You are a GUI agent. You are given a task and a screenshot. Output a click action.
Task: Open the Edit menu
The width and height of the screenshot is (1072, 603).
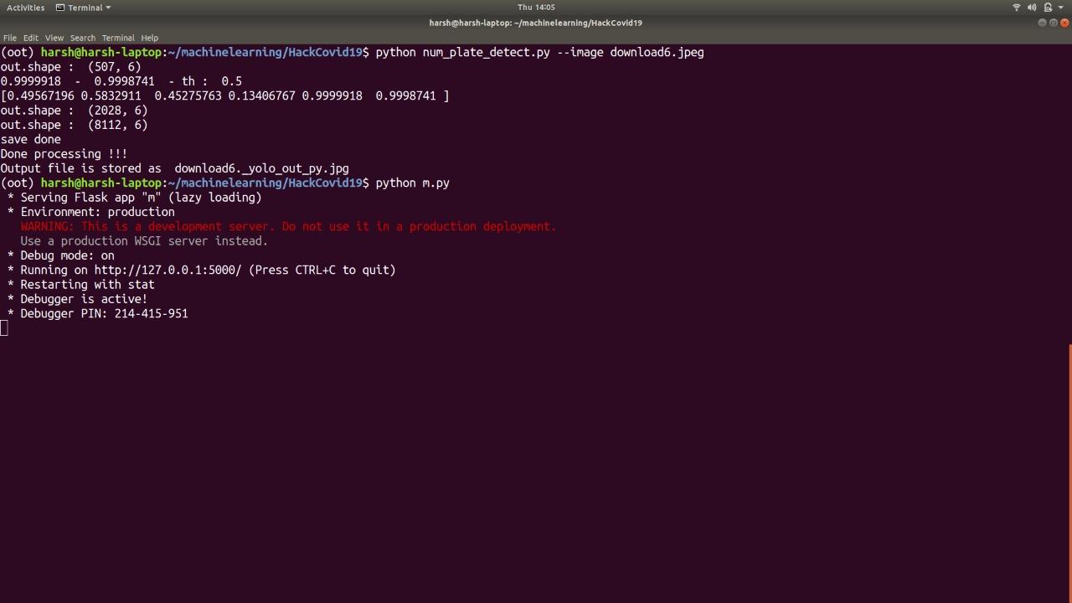click(x=31, y=38)
